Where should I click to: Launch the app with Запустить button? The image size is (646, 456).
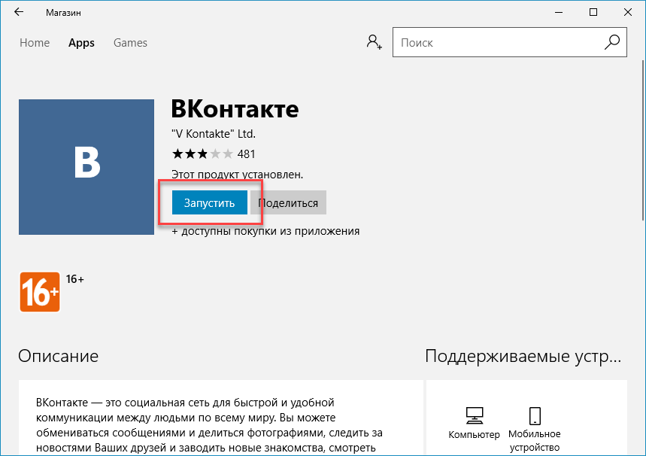(210, 202)
